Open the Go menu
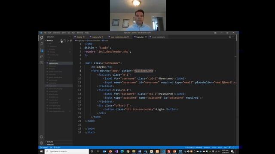The height and width of the screenshot is (154, 275). click(69, 33)
